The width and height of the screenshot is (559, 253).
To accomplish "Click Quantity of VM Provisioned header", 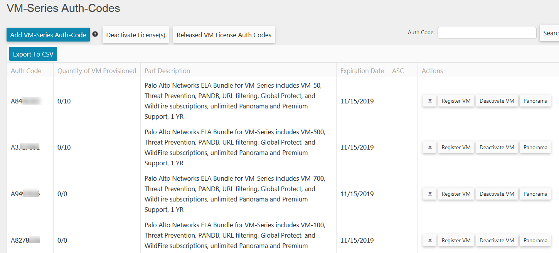I will point(97,71).
